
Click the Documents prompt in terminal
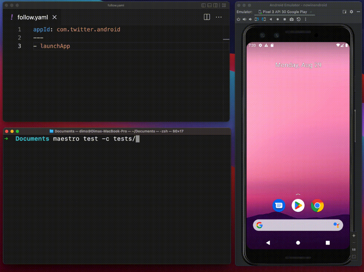pos(32,139)
